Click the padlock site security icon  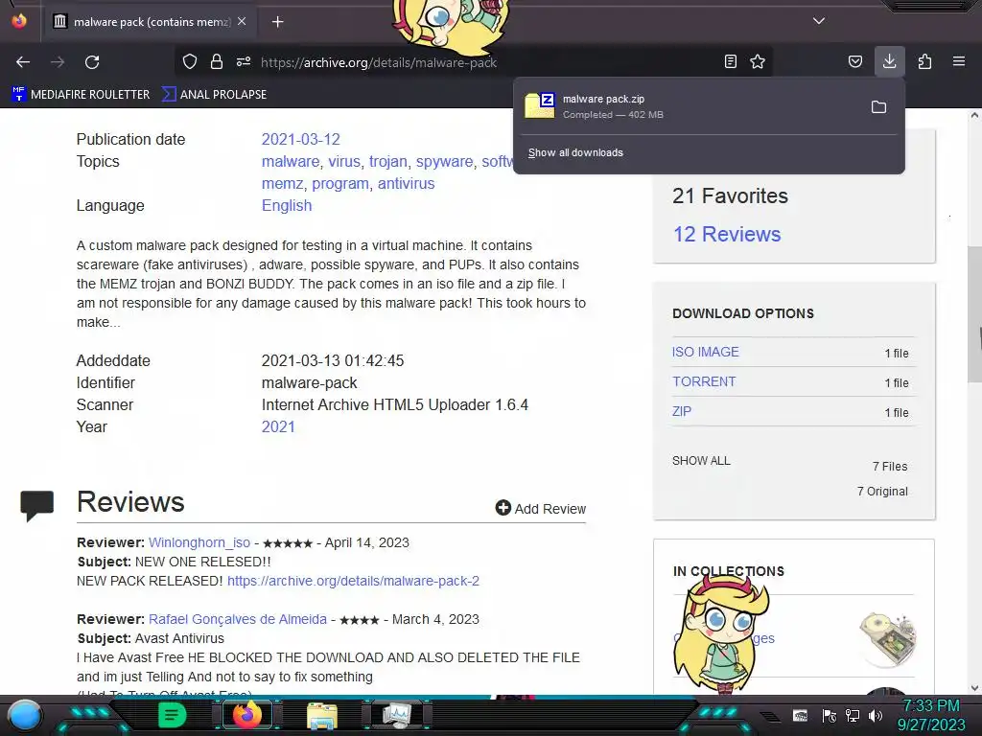coord(216,61)
